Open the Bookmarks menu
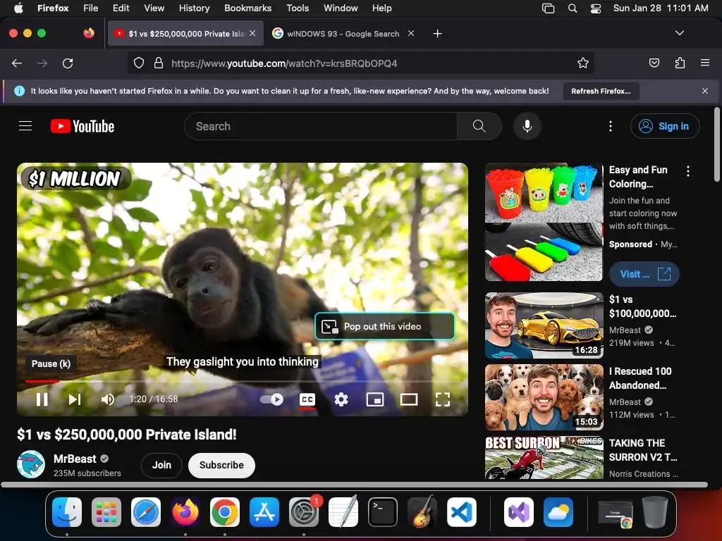 247,8
